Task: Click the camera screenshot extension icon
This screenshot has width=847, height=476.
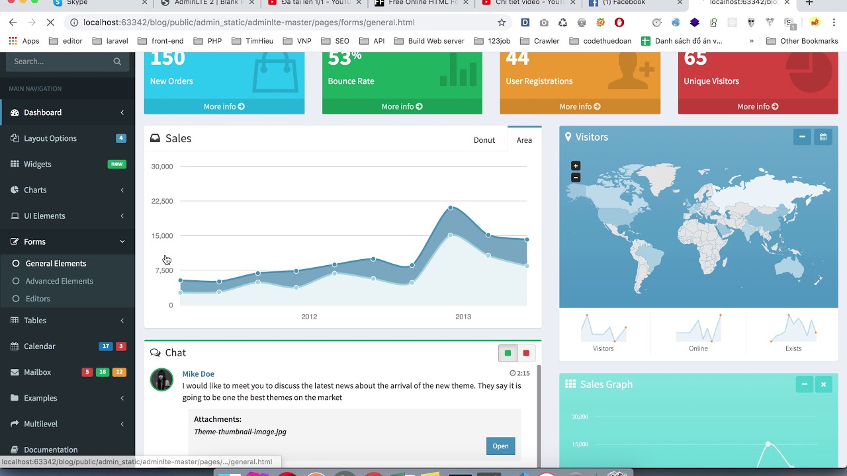Action: (544, 22)
